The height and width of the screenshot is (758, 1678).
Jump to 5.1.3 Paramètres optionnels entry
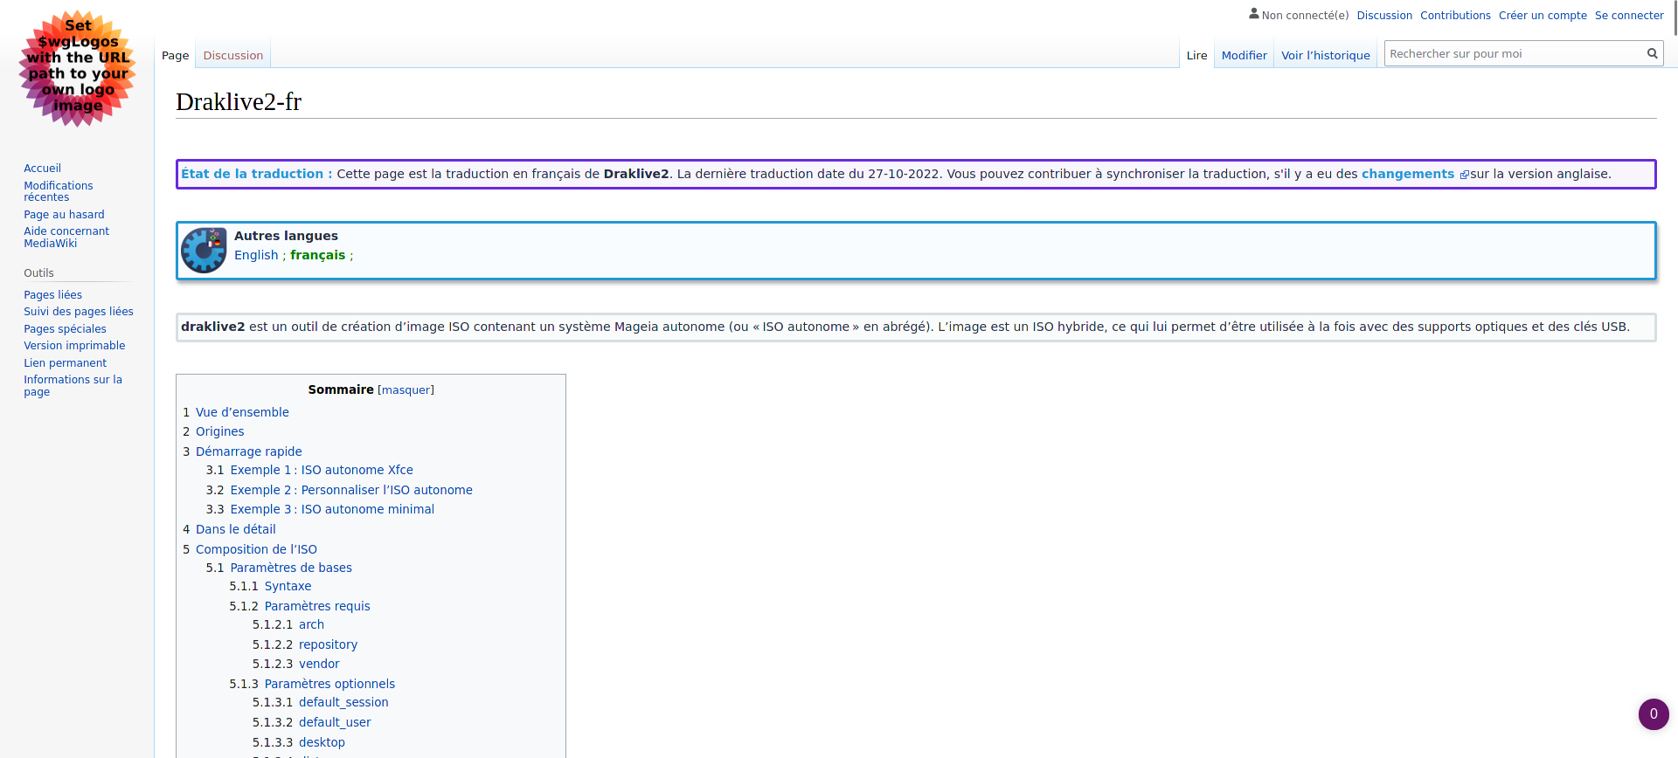(312, 684)
